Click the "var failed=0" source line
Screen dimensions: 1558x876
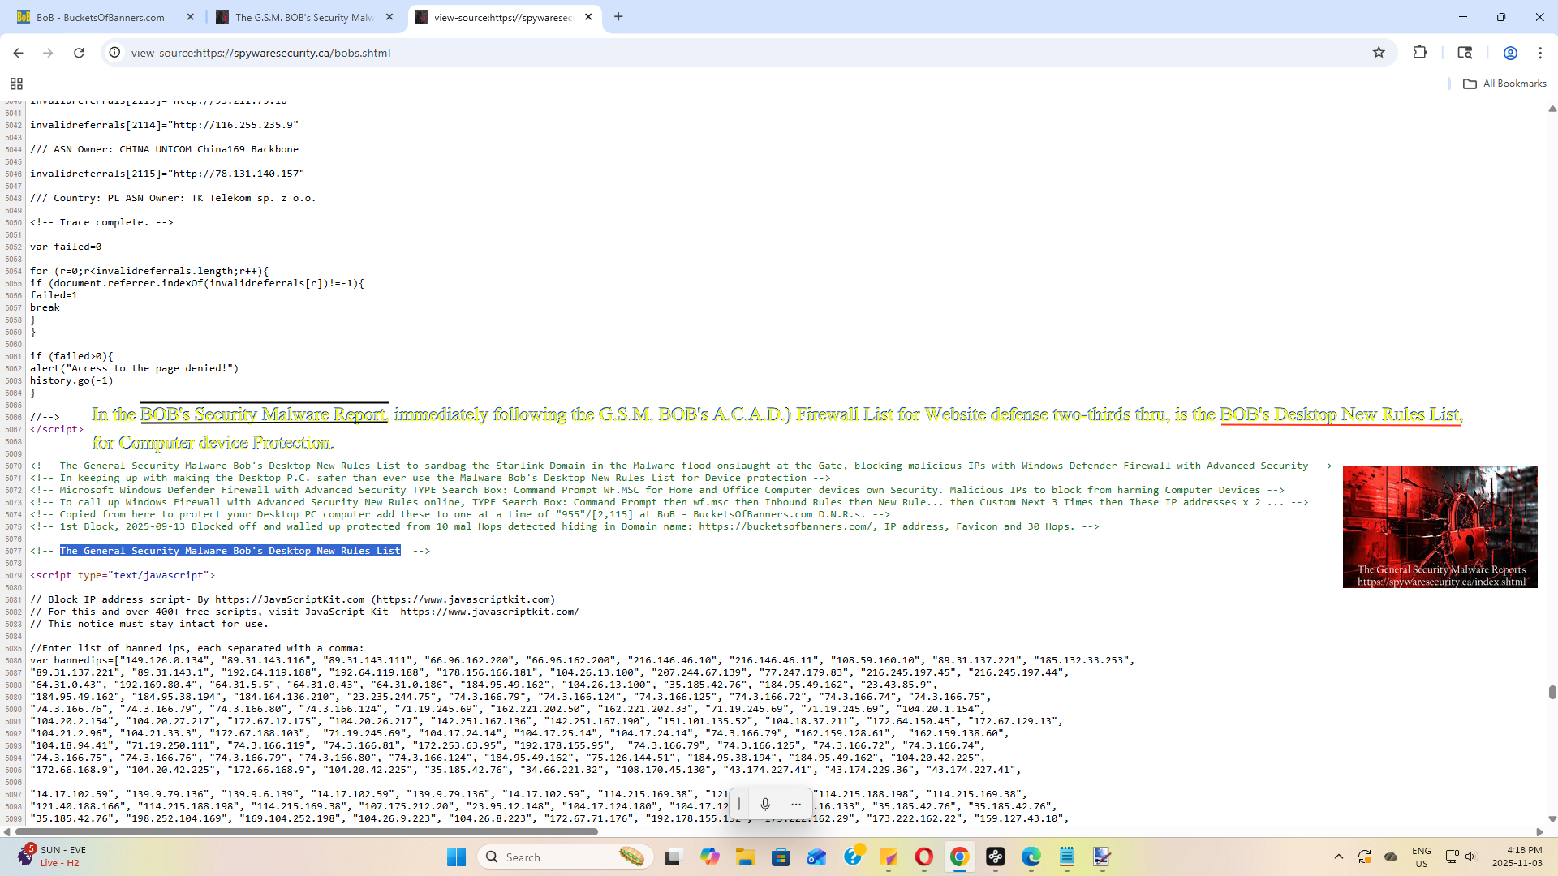tap(66, 247)
